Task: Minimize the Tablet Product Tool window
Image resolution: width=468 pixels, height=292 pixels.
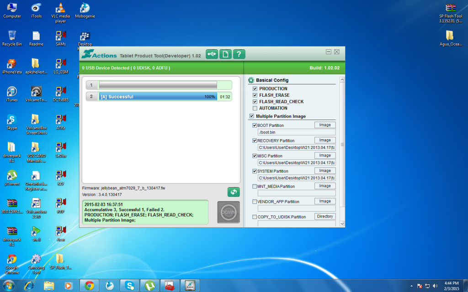Action: click(328, 52)
